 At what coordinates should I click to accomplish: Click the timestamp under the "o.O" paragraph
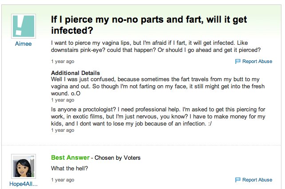tap(63, 100)
